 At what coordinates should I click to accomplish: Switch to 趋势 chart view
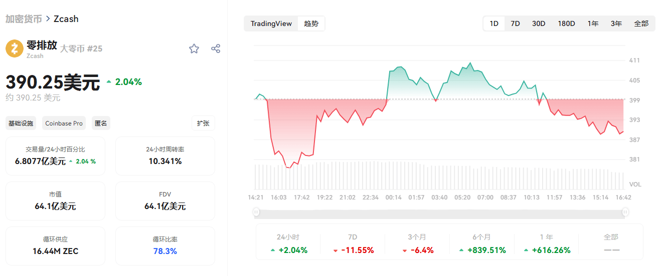click(311, 23)
